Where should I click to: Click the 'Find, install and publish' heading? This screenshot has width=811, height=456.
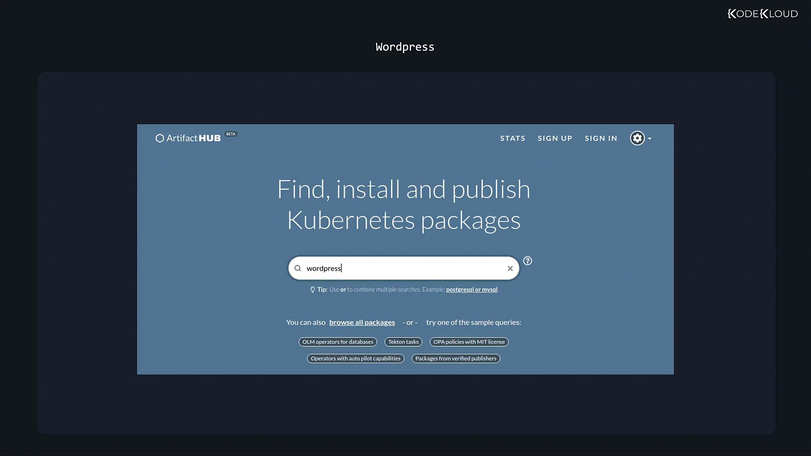point(403,189)
